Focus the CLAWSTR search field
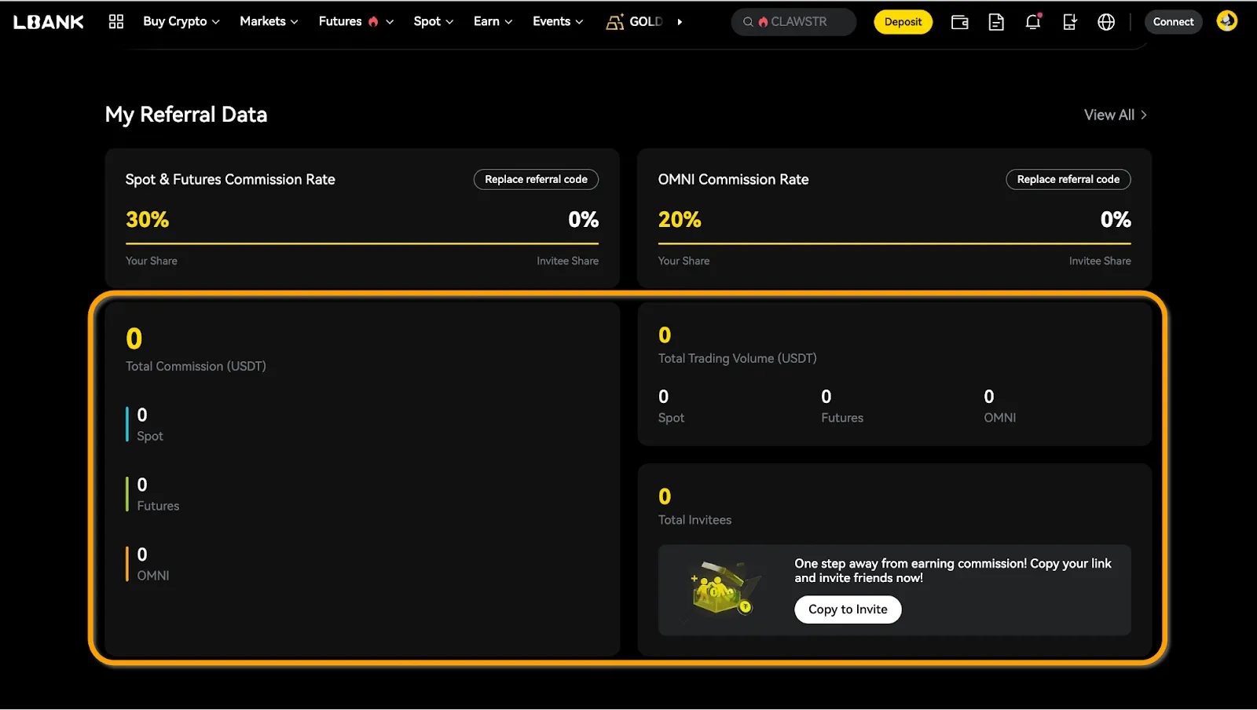The width and height of the screenshot is (1257, 710). [793, 22]
